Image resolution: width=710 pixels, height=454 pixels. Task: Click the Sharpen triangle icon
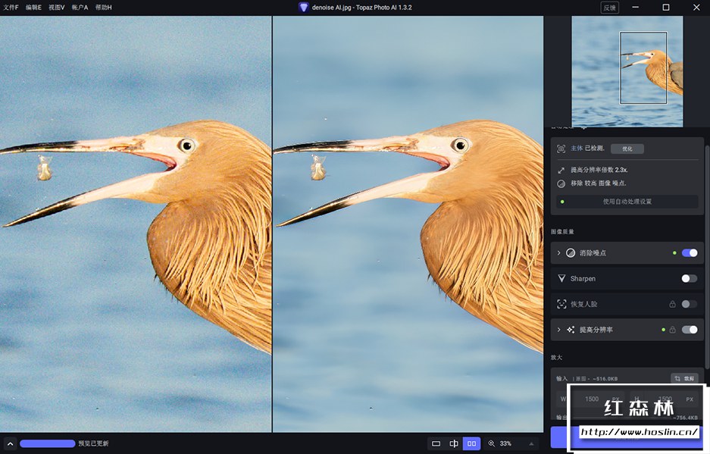(x=562, y=279)
